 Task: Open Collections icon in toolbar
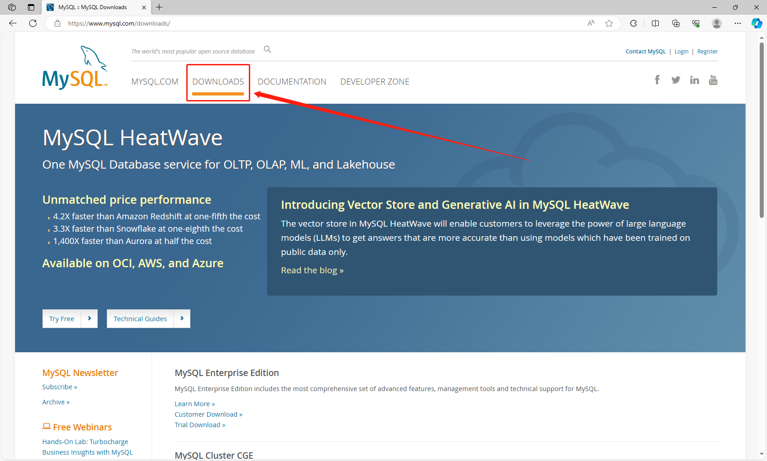(x=676, y=23)
